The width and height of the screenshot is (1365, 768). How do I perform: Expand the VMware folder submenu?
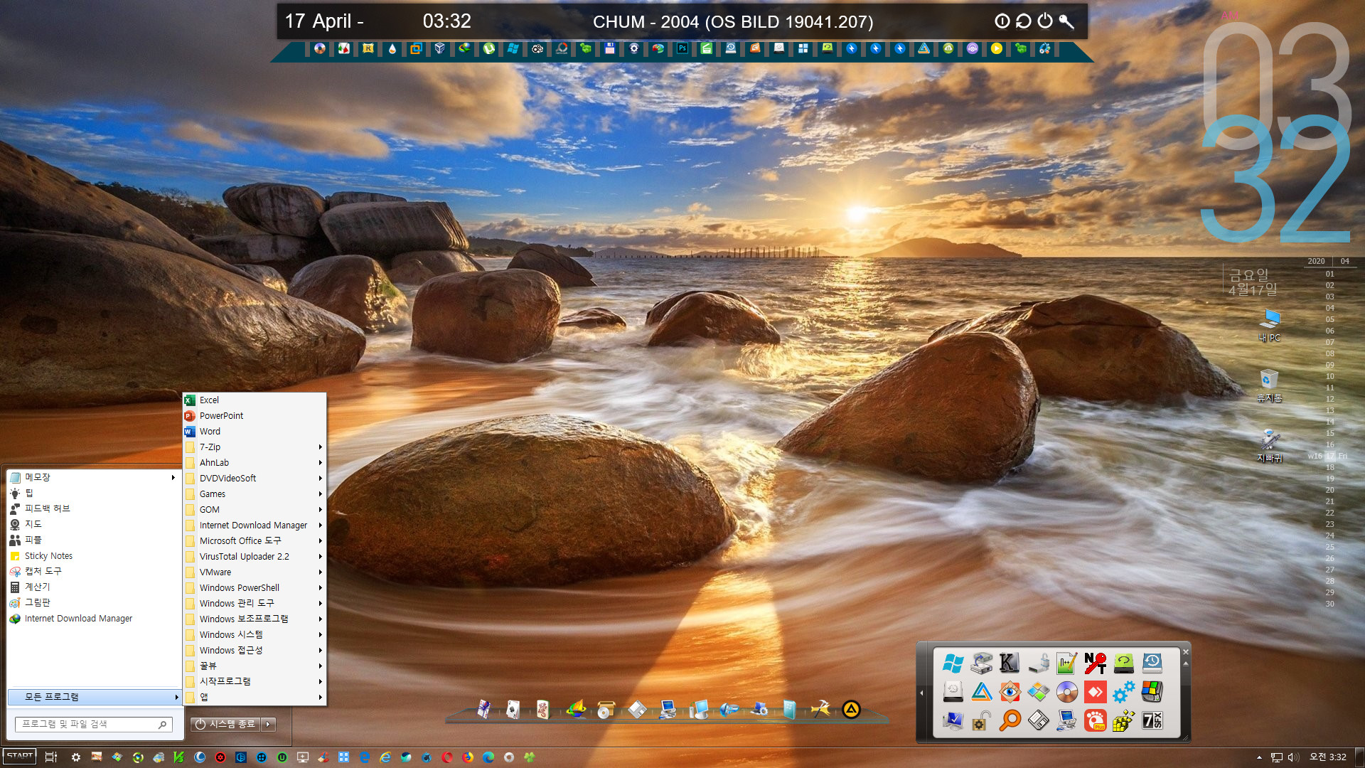255,572
